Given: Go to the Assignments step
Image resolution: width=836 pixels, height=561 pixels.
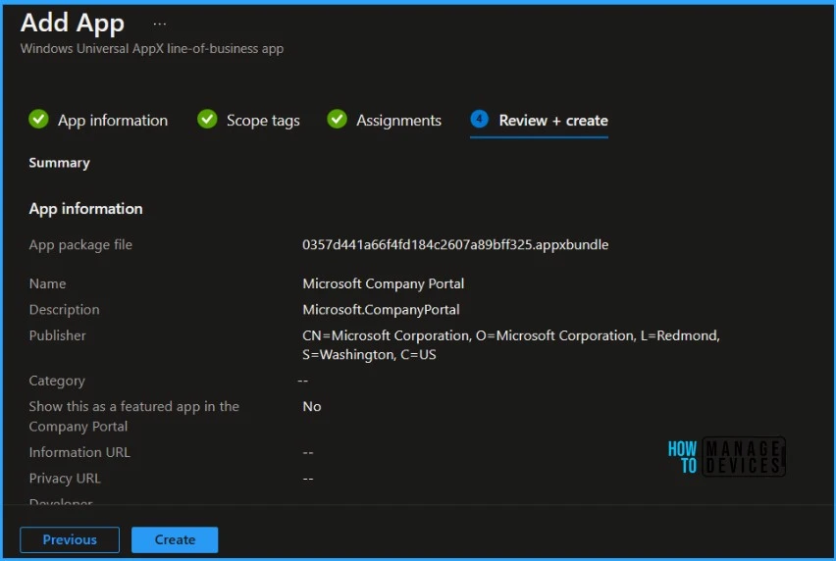Looking at the screenshot, I should tap(398, 121).
